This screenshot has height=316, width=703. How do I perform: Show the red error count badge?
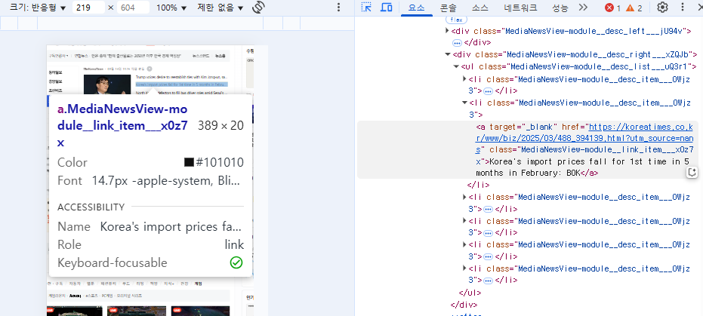pos(612,8)
